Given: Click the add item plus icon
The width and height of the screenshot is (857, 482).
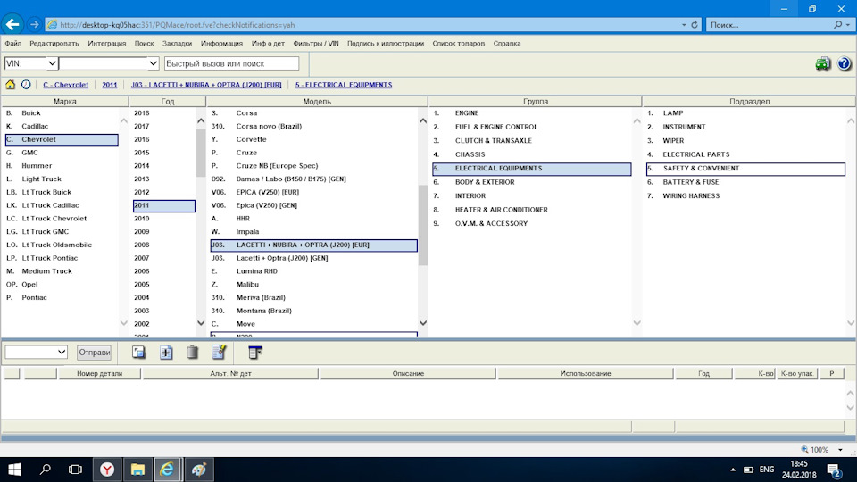Looking at the screenshot, I should click(166, 353).
